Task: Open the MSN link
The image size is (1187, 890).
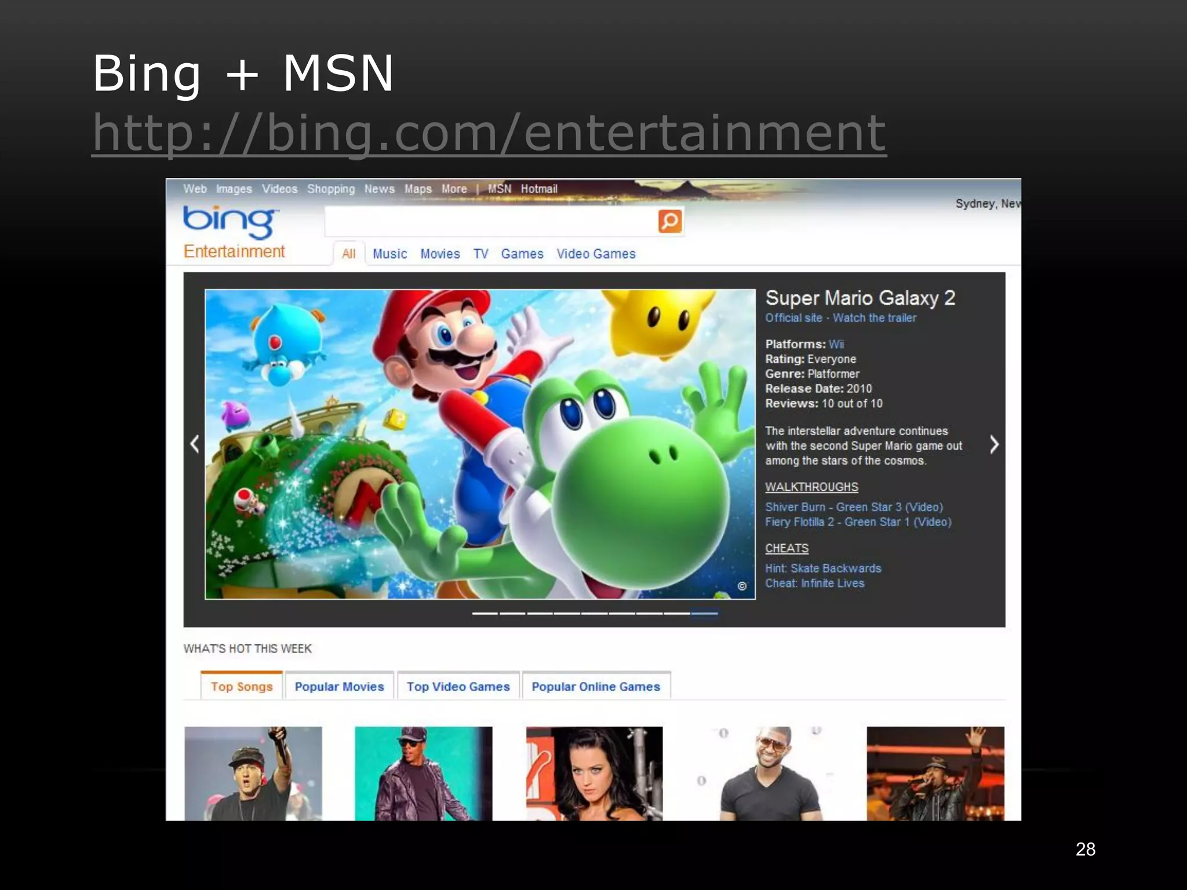Action: 500,189
